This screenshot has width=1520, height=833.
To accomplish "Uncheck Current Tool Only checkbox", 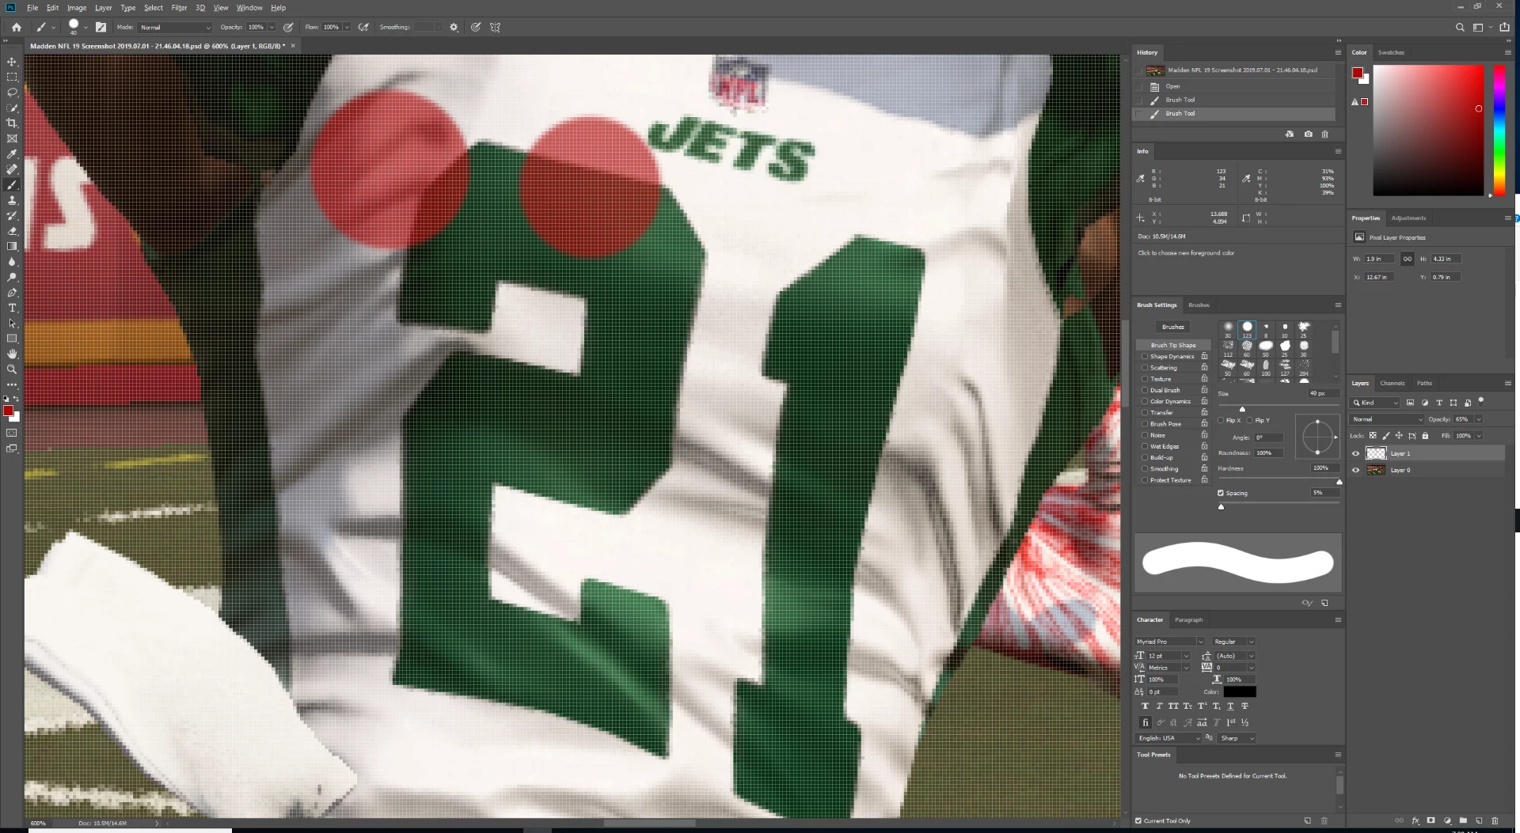I will 1138,821.
